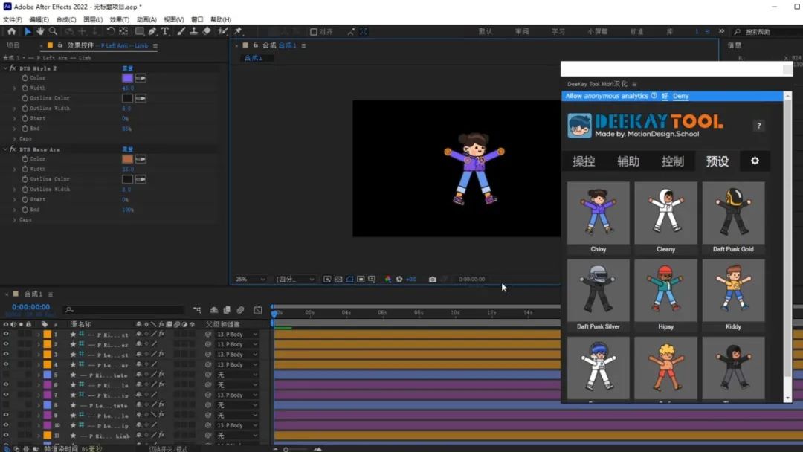This screenshot has width=803, height=452.
Task: Open the viewer resolution dropdown
Action: tap(295, 279)
